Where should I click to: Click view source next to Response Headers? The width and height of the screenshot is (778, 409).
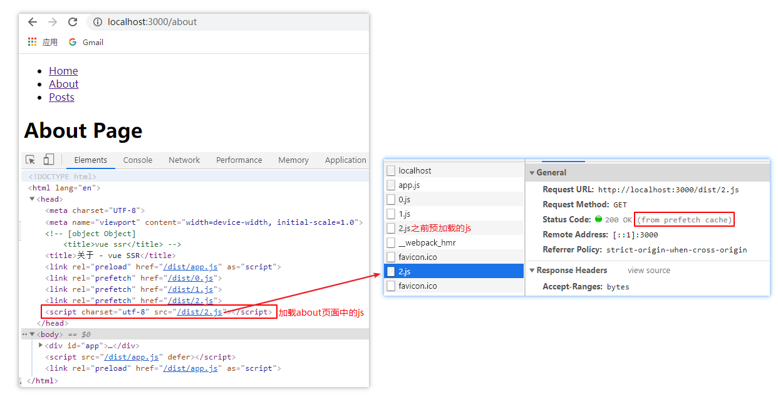649,271
